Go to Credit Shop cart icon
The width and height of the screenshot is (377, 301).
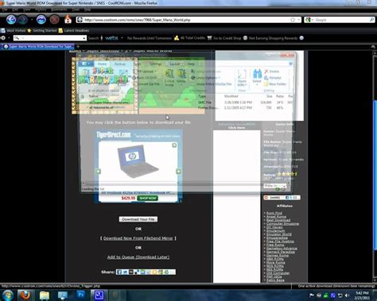pos(210,38)
